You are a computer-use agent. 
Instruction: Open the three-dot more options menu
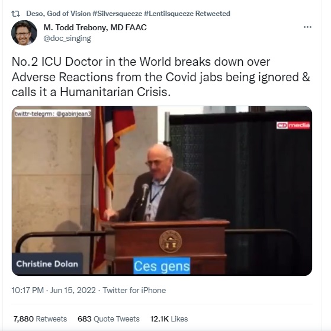point(307,27)
